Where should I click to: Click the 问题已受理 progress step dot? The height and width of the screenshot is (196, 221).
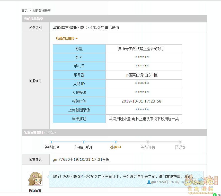click(x=84, y=142)
